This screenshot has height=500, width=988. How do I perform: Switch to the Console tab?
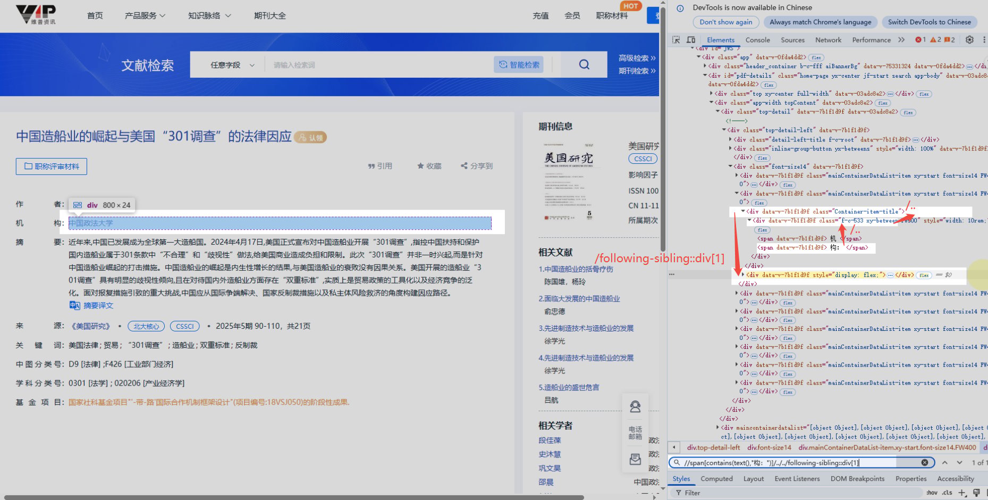tap(757, 40)
